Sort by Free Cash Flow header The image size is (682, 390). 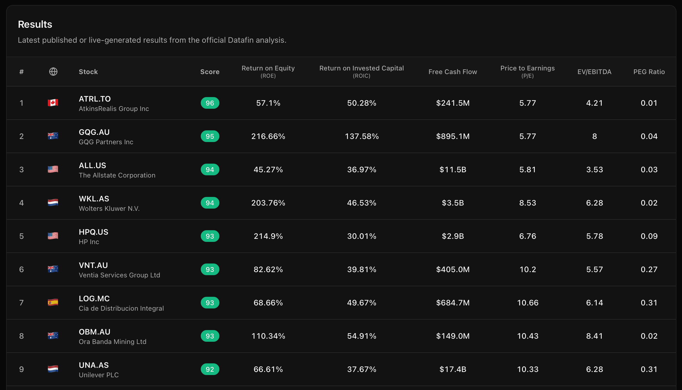click(x=453, y=72)
